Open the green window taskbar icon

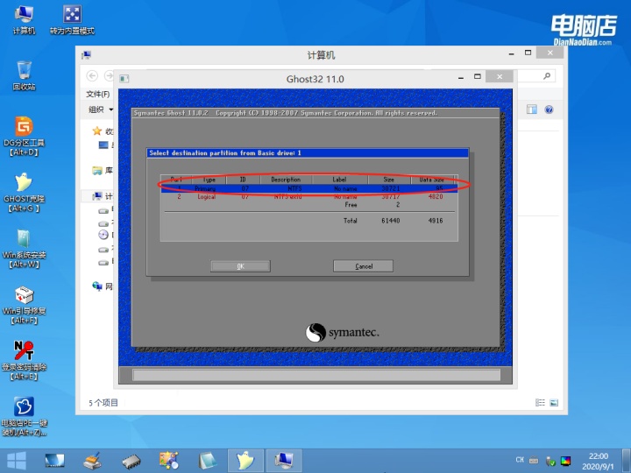click(x=207, y=461)
